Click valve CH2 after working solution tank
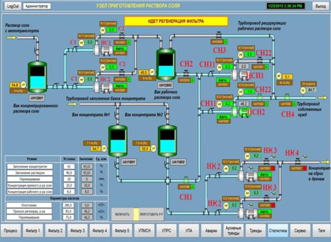Viewport: 331px width, 242px height. (x=186, y=74)
